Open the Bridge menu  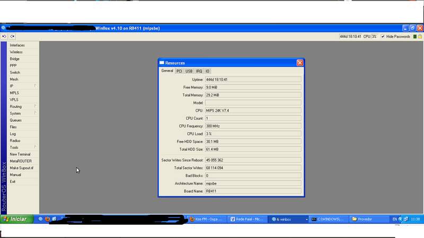(x=14, y=59)
